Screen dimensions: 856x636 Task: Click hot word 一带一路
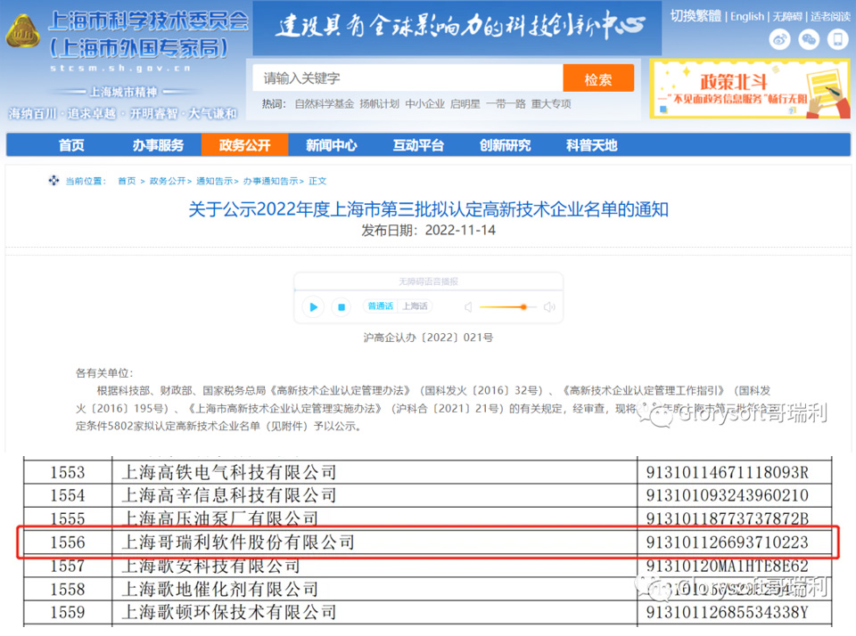tap(506, 103)
